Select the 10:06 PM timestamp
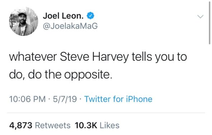 [x=27, y=99]
